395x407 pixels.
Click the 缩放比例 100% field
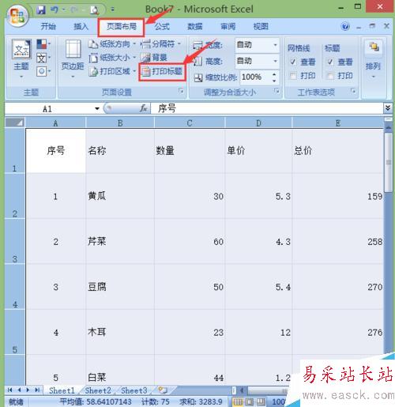click(255, 77)
